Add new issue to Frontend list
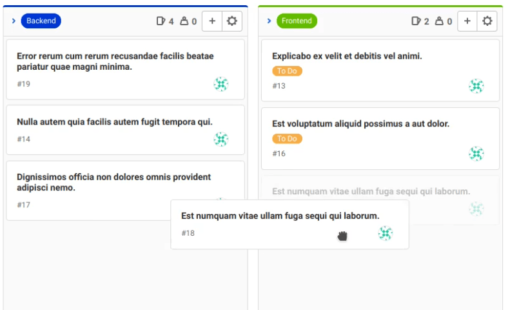Screen dimensions: 510x310 tap(467, 21)
